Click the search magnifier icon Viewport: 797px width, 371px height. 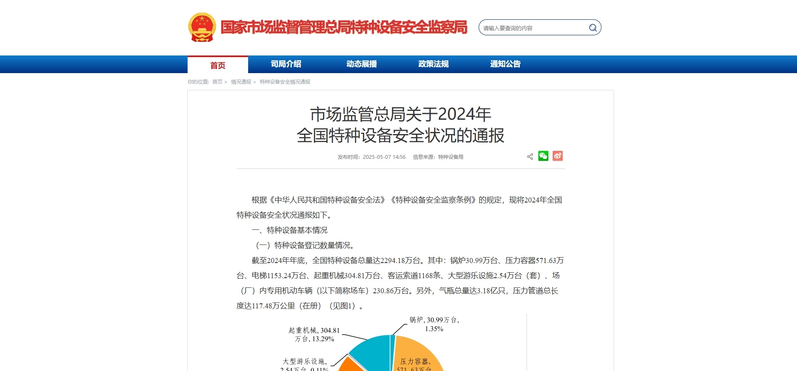pyautogui.click(x=593, y=28)
